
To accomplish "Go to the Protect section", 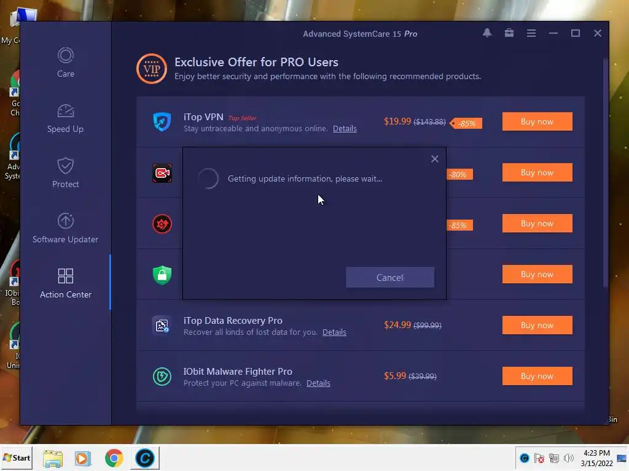I will click(65, 172).
